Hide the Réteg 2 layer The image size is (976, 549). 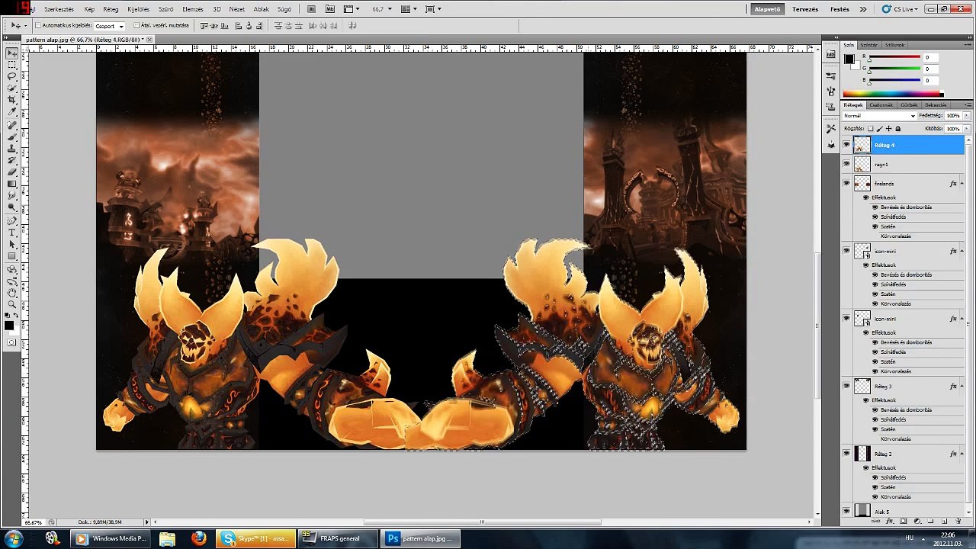(x=846, y=454)
